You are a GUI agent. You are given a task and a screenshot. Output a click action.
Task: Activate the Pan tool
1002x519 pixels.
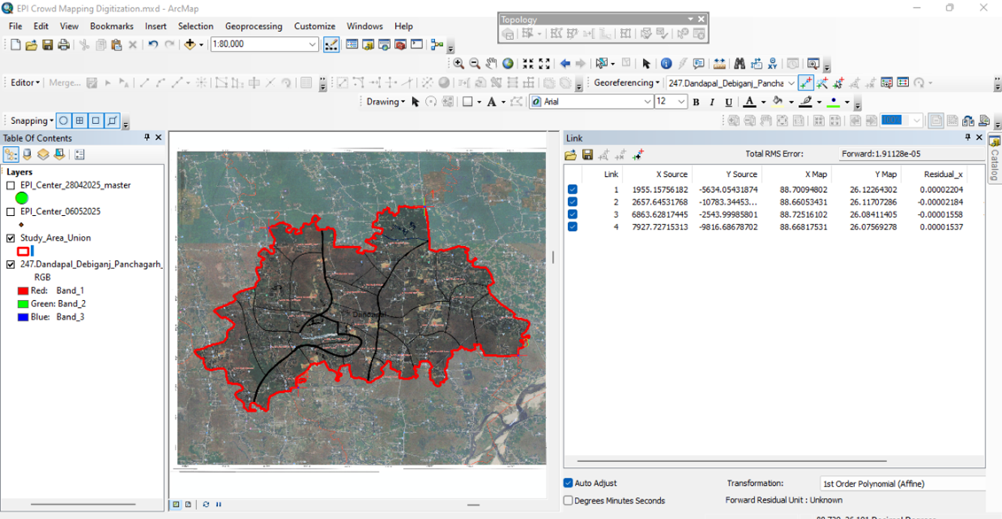click(490, 64)
